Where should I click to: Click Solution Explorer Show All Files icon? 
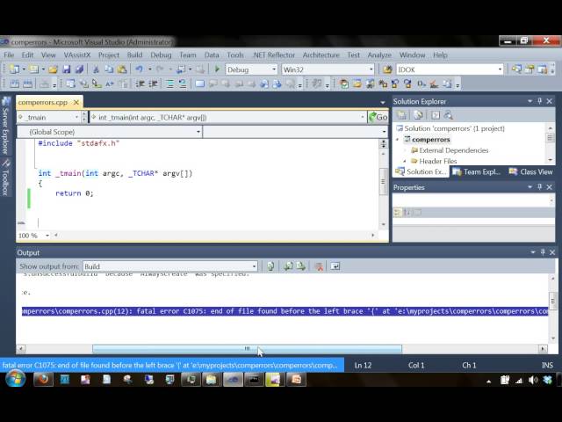pyautogui.click(x=418, y=115)
